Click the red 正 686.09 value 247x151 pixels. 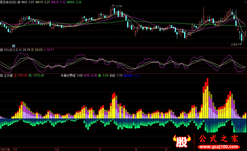pyautogui.click(x=21, y=75)
